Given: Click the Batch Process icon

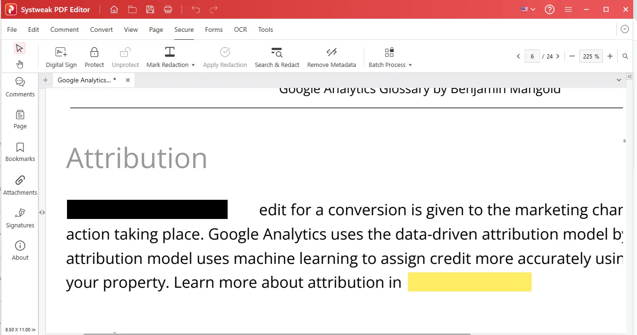Looking at the screenshot, I should [x=389, y=51].
